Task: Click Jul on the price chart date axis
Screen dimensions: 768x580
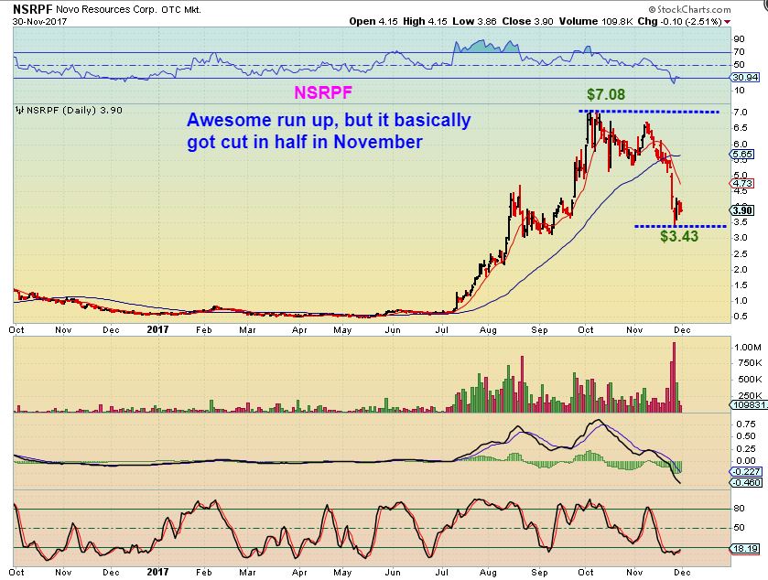Action: (x=442, y=330)
